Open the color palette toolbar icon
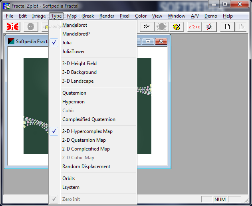This screenshot has height=206, width=252. pyautogui.click(x=176, y=27)
